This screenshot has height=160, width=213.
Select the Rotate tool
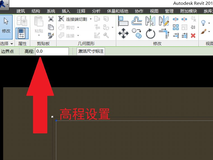point(150,33)
